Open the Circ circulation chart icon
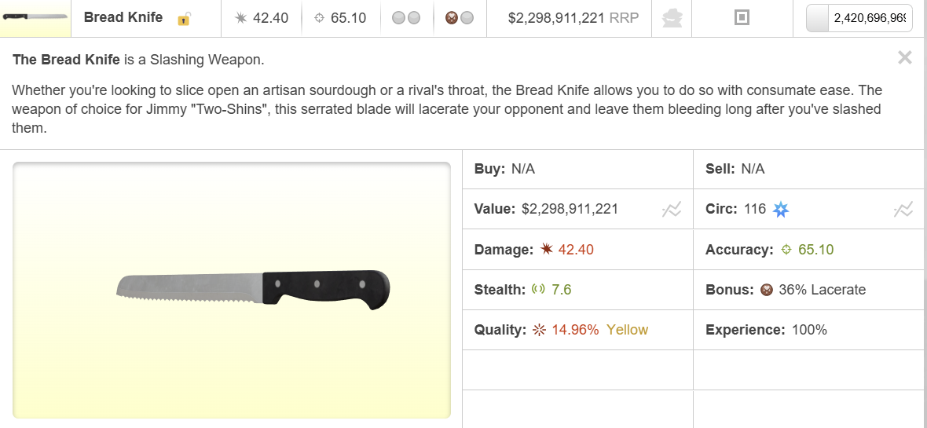927x428 pixels. click(x=903, y=209)
